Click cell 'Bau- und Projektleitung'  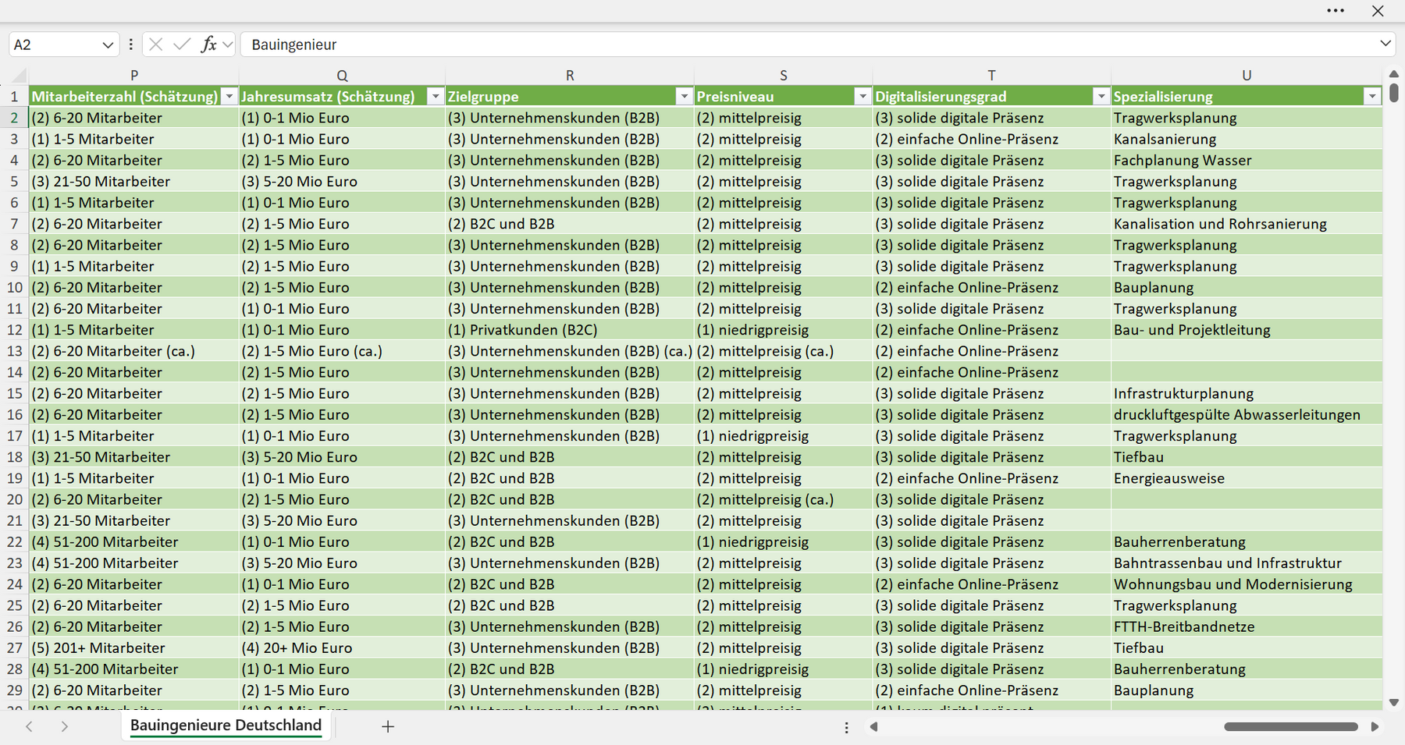click(x=1247, y=330)
